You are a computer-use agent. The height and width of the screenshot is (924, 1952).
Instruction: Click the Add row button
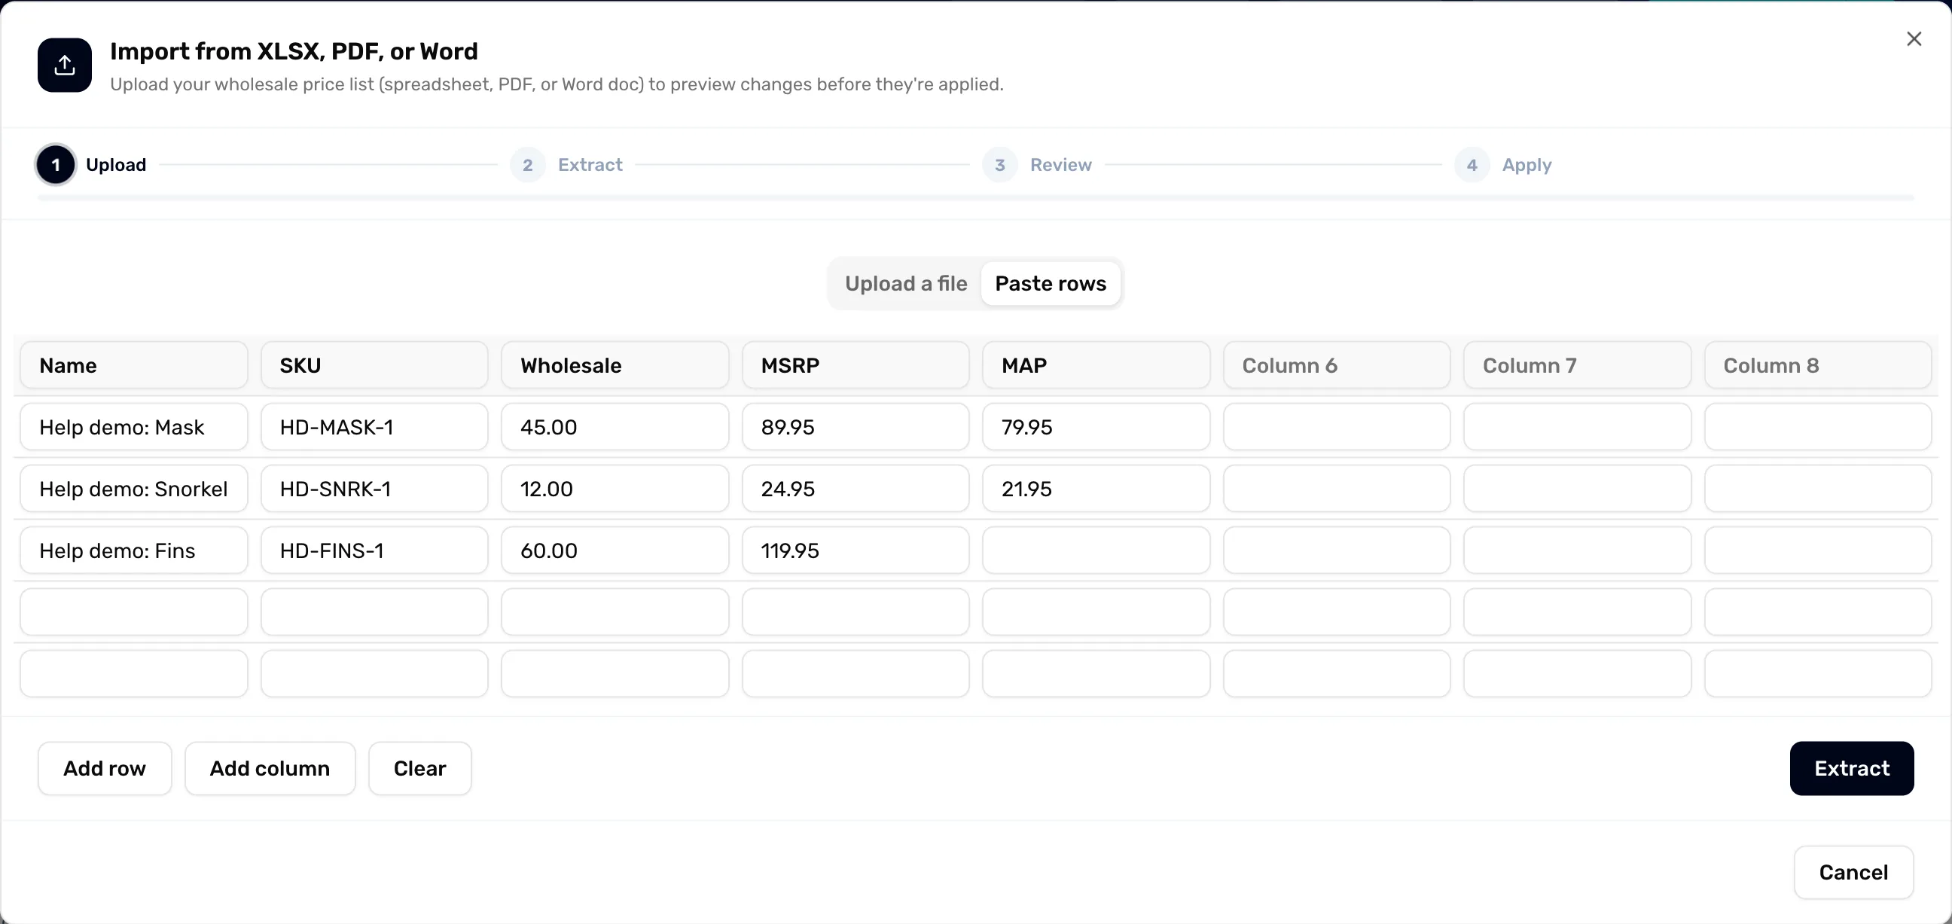pos(105,768)
